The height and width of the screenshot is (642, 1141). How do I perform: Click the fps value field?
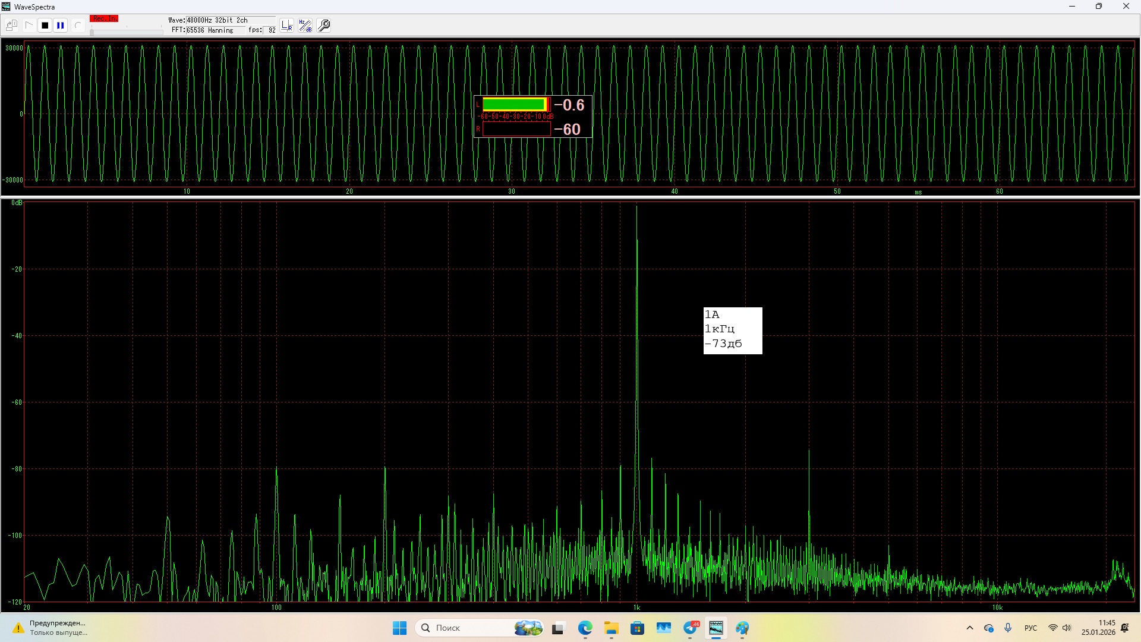(270, 30)
